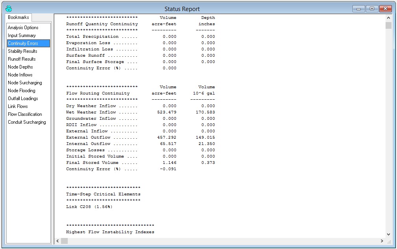Click the vertical scrollbar down arrow
The image size is (397, 249).
[x=388, y=234]
